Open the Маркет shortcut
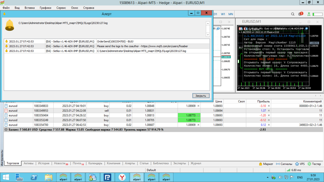This screenshot has width=324, height=182. [266, 164]
